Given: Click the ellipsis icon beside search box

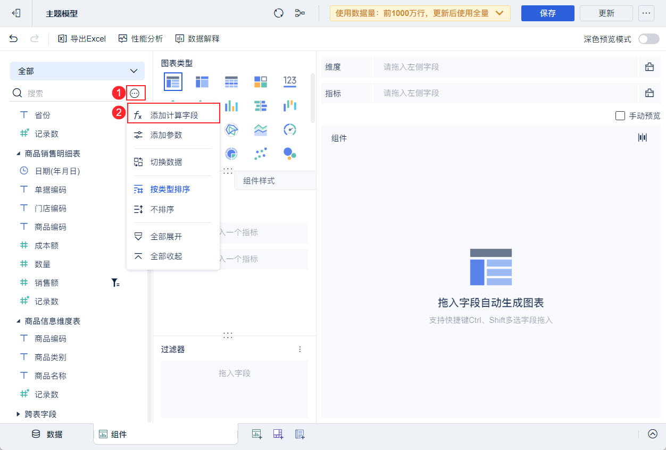Looking at the screenshot, I should [x=135, y=93].
